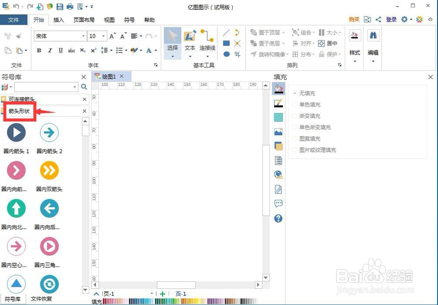
Task: Select 图案填充 fill option
Action: (307, 138)
